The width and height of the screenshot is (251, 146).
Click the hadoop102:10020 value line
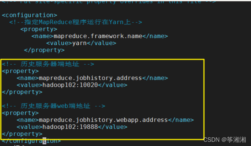pyautogui.click(x=72, y=85)
